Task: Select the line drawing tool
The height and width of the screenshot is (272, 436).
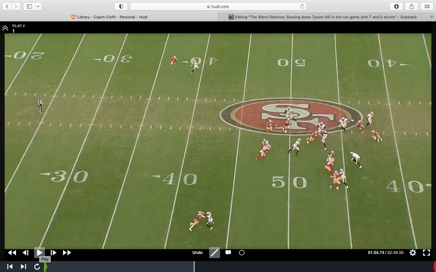Action: 214,253
